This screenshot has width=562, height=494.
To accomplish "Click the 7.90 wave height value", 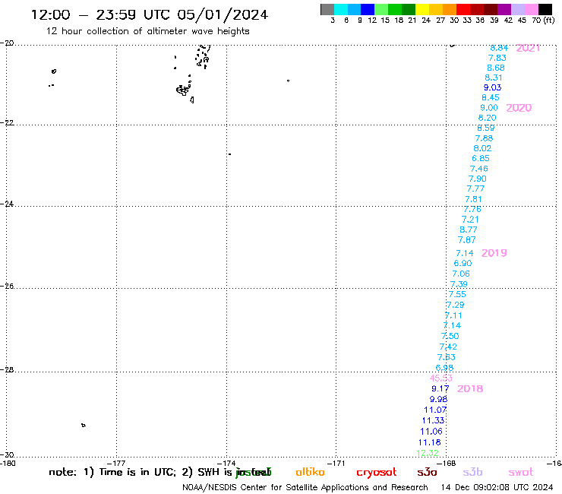I will click(x=478, y=179).
